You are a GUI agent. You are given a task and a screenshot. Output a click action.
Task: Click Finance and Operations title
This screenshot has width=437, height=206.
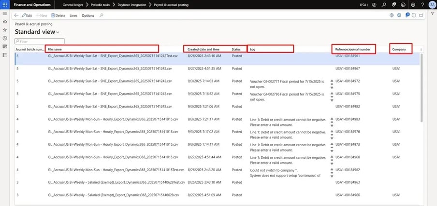click(x=32, y=5)
